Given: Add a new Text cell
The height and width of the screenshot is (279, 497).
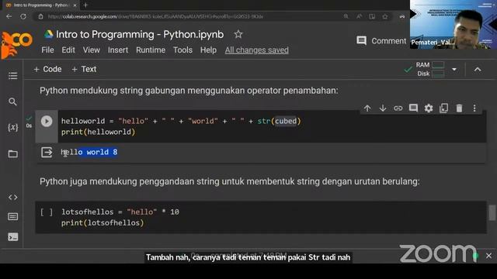Looking at the screenshot, I should (84, 69).
